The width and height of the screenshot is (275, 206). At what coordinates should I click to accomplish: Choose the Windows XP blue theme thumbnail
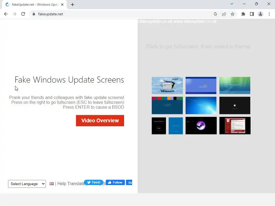click(x=201, y=85)
